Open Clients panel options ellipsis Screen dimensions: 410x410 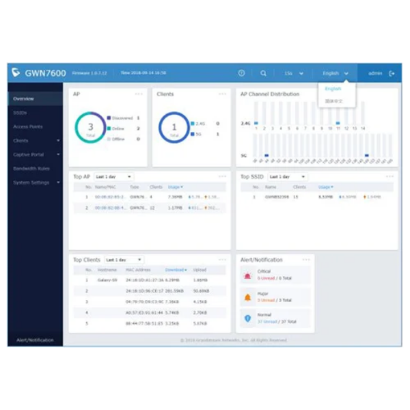pos(223,94)
